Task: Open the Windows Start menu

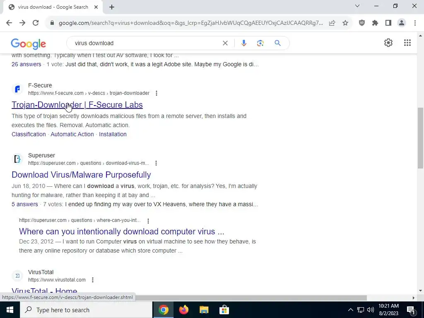Action: (10, 310)
